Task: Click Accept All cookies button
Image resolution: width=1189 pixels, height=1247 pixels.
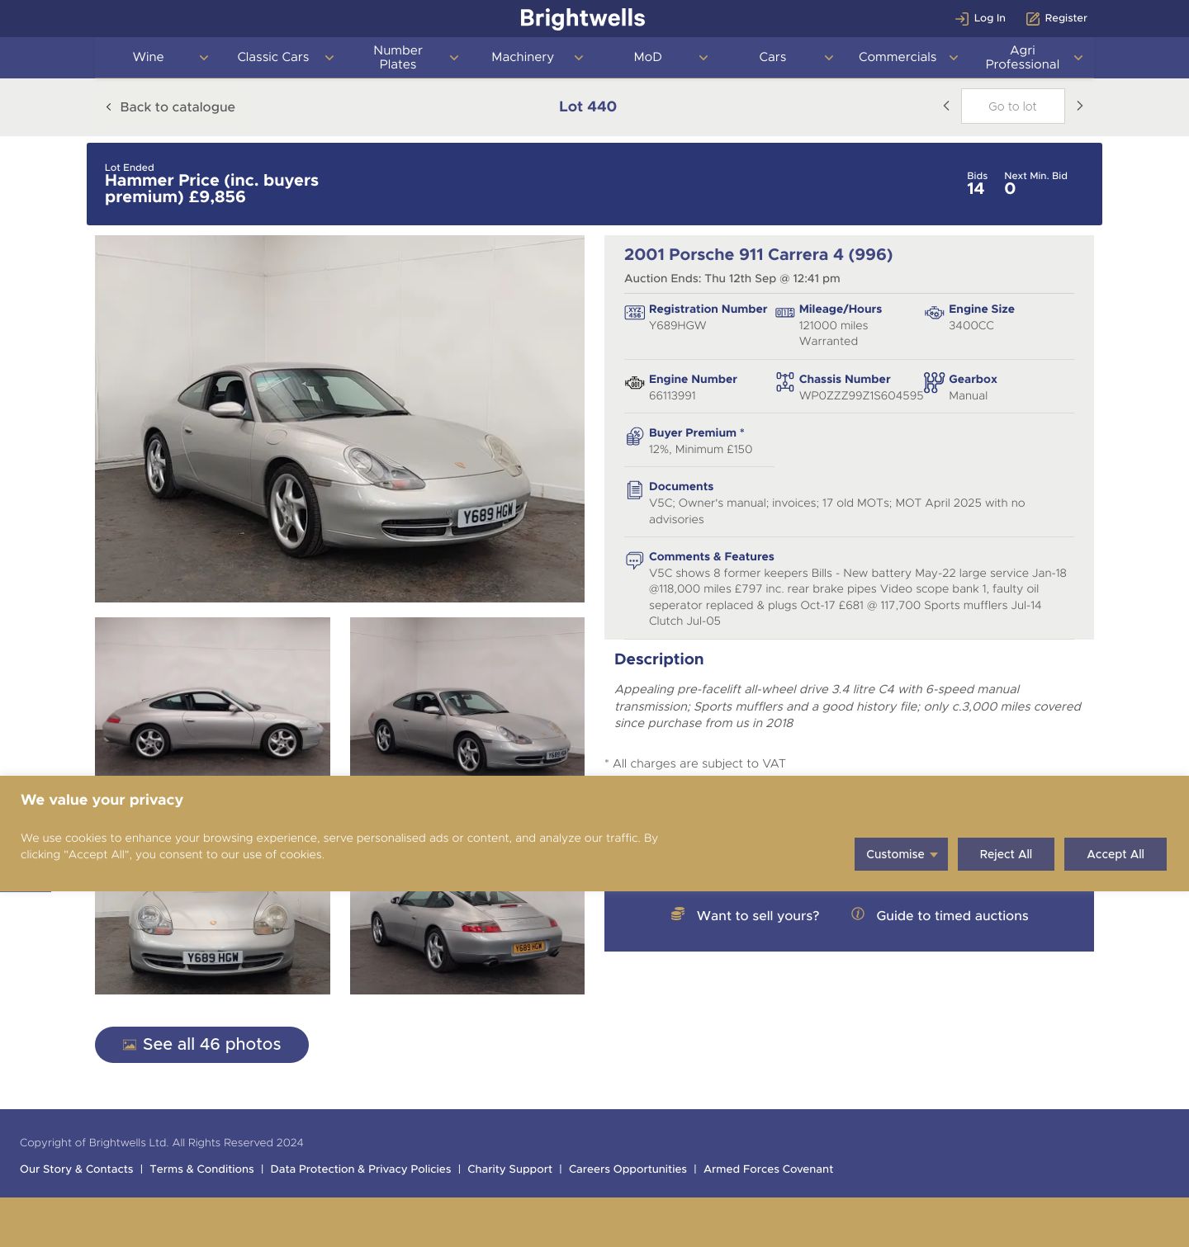Action: pyautogui.click(x=1116, y=854)
